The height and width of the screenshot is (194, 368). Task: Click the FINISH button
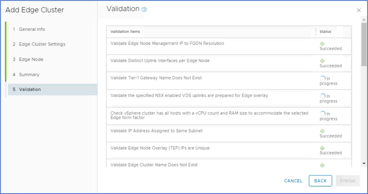coord(347,181)
